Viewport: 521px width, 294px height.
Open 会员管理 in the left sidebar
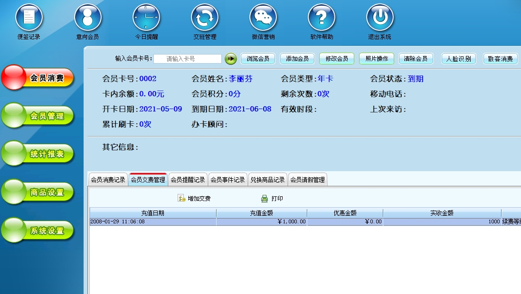[x=38, y=116]
